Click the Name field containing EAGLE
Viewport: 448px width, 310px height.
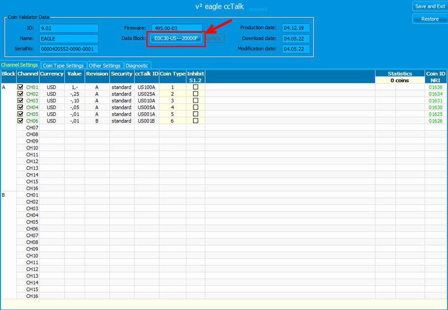click(69, 38)
